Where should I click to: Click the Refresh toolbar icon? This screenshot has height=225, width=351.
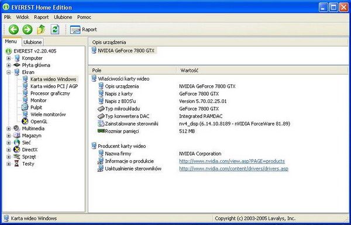point(55,30)
